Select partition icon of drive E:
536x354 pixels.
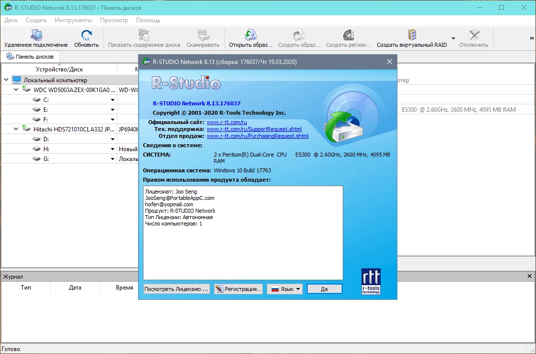(x=36, y=110)
